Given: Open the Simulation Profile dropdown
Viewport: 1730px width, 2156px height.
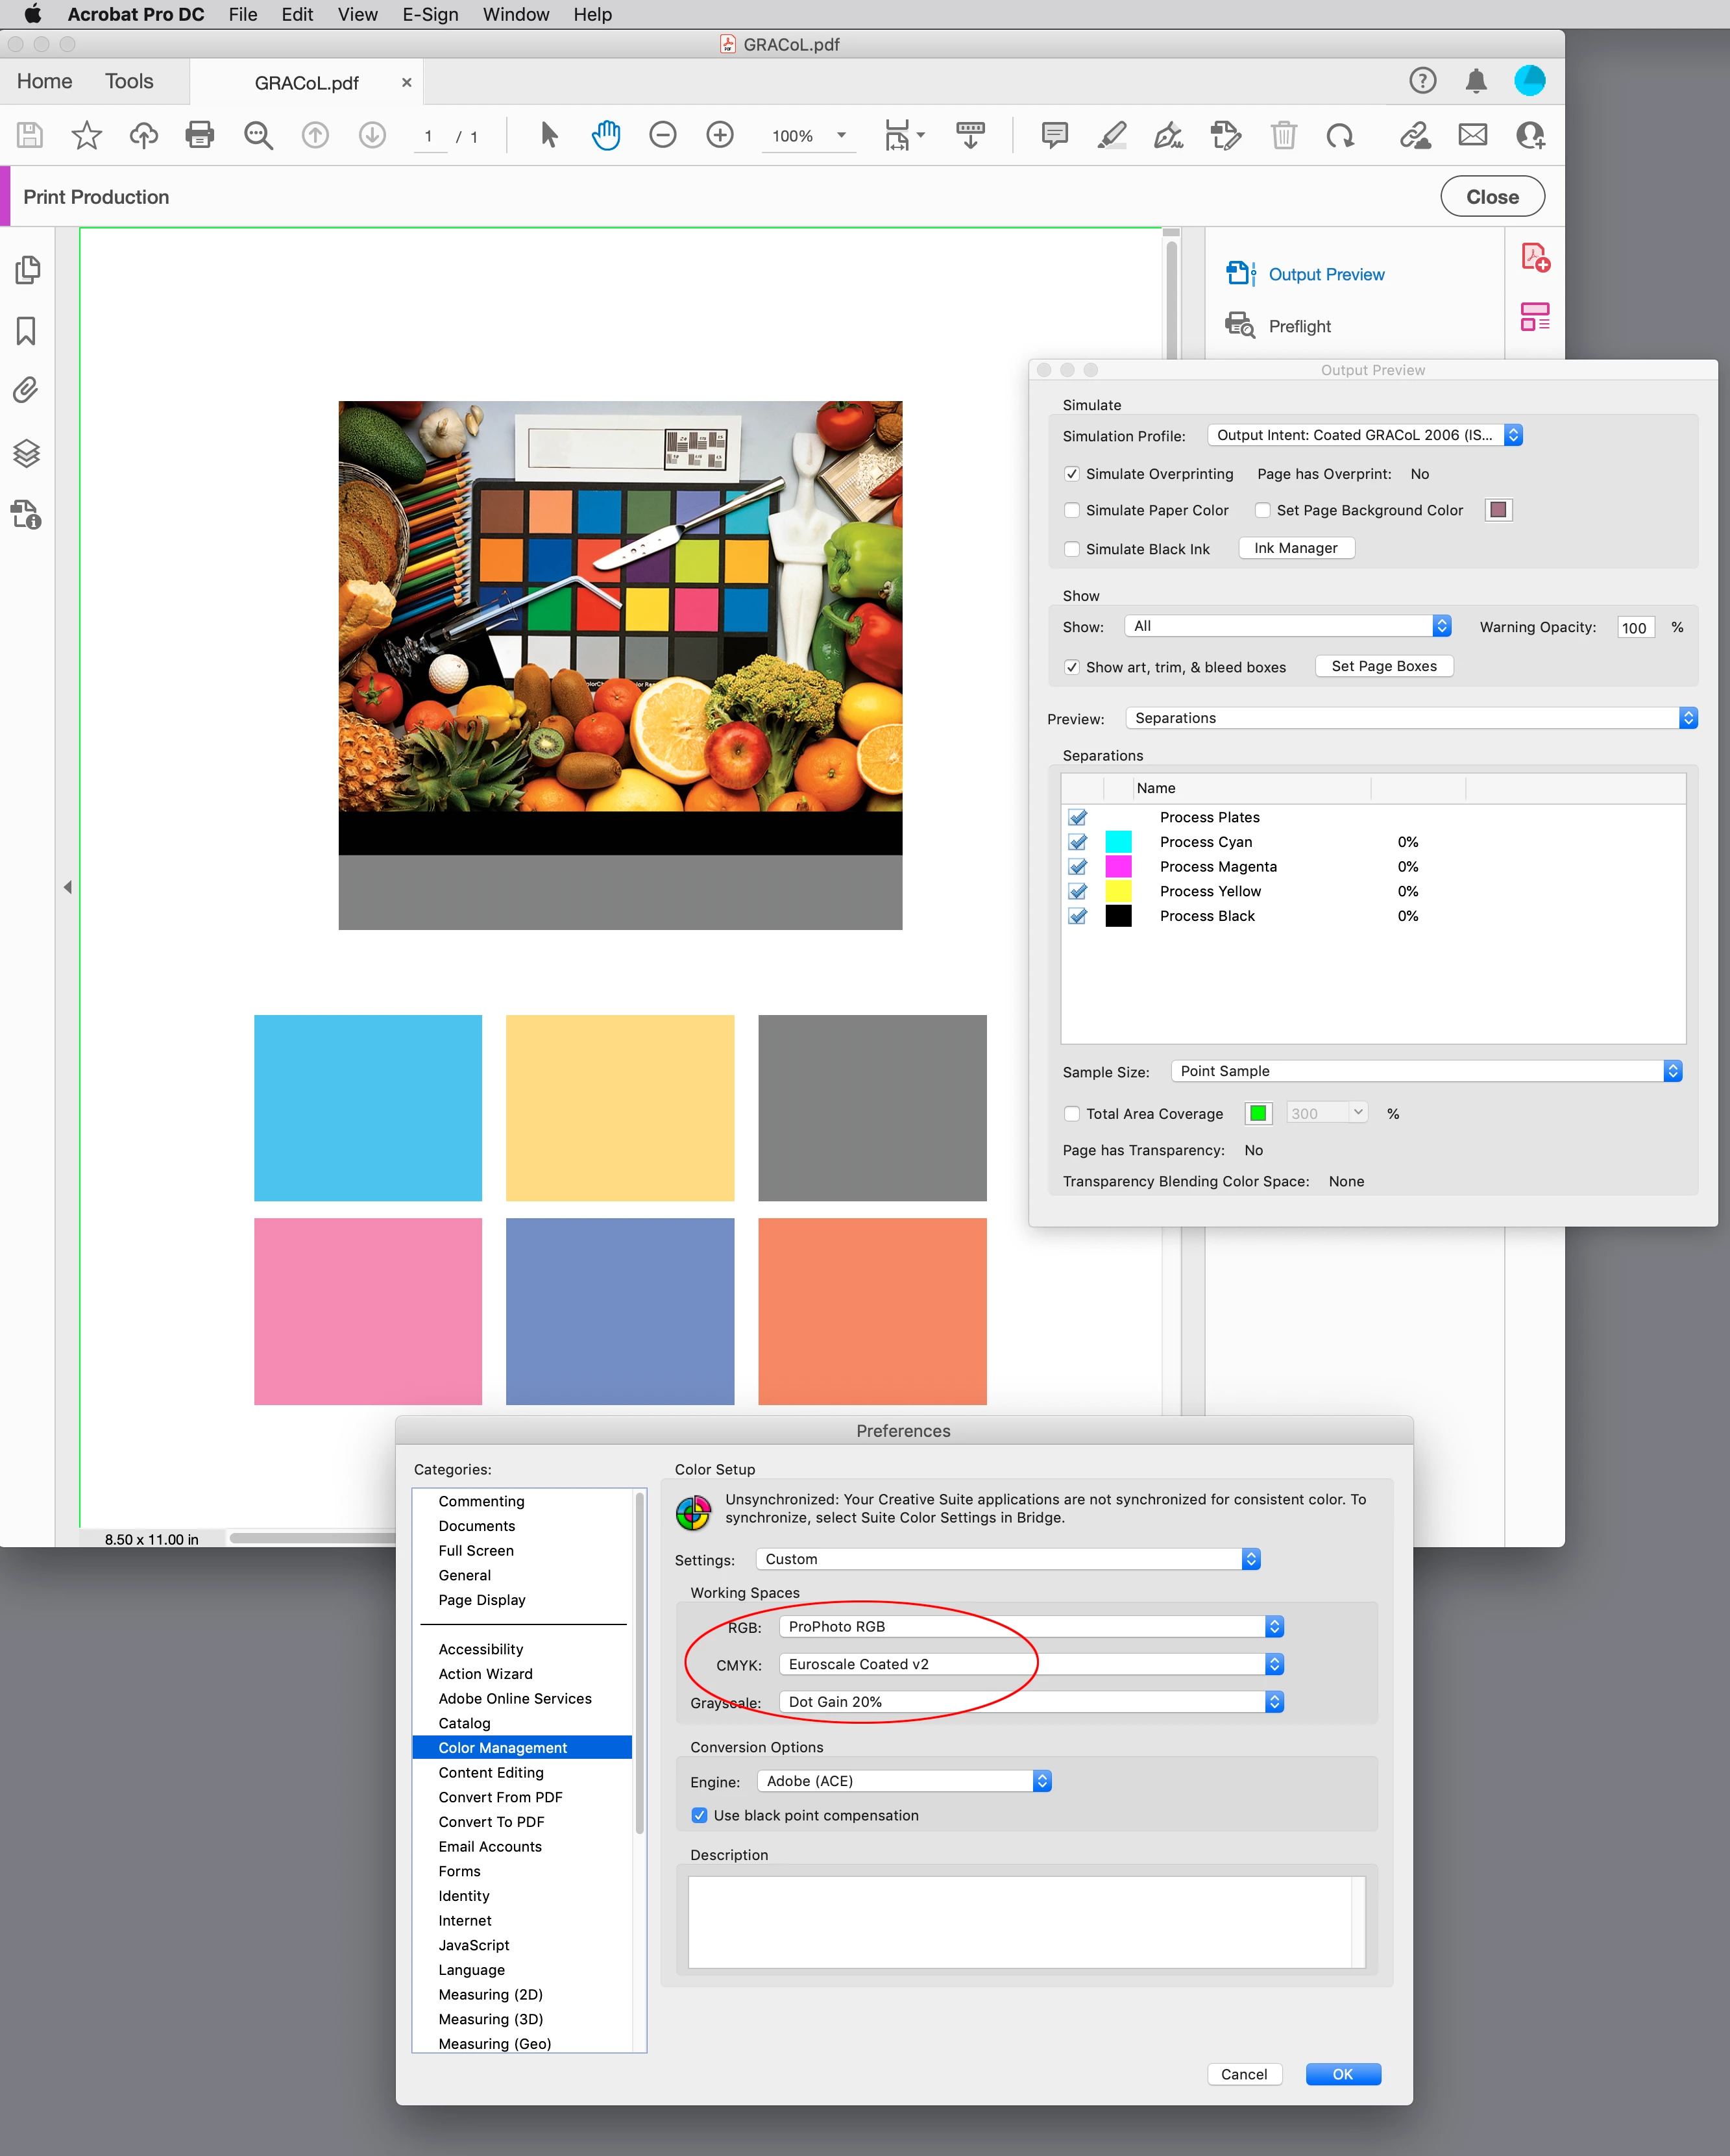Looking at the screenshot, I should click(x=1364, y=435).
